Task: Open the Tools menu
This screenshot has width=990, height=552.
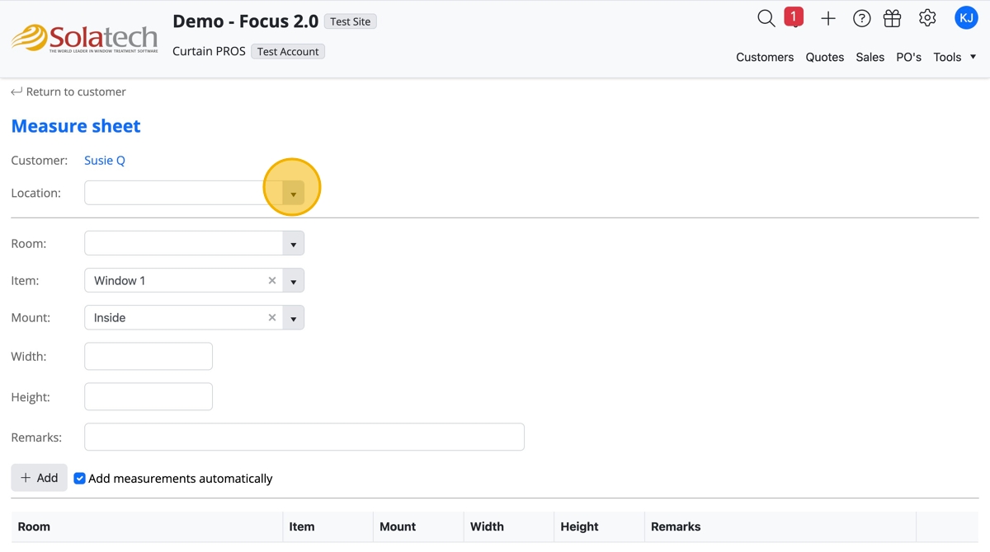Action: tap(955, 57)
